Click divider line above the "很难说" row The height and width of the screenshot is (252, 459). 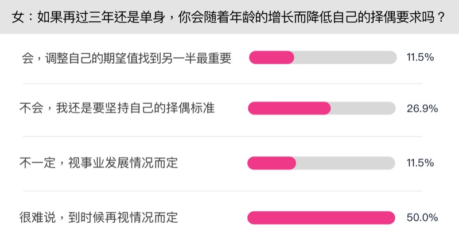(229, 191)
